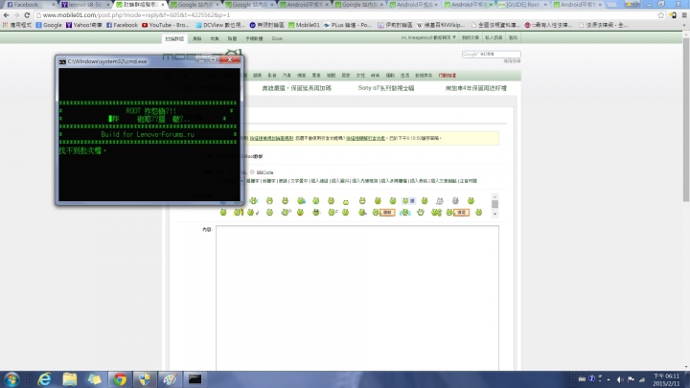Open the Mobile01 bookmark
The height and width of the screenshot is (388, 690).
pyautogui.click(x=304, y=25)
